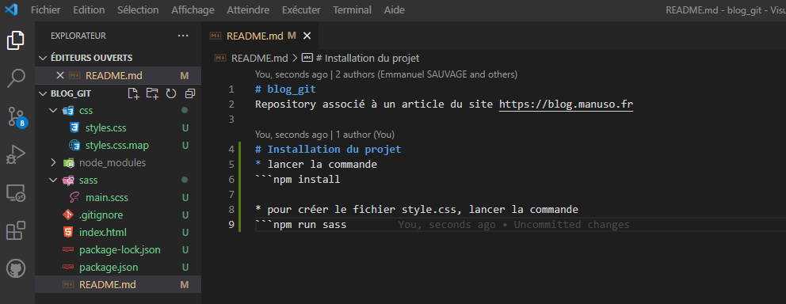This screenshot has height=304, width=786.
Task: Click the '# blog_git' heading line
Action: 285,89
